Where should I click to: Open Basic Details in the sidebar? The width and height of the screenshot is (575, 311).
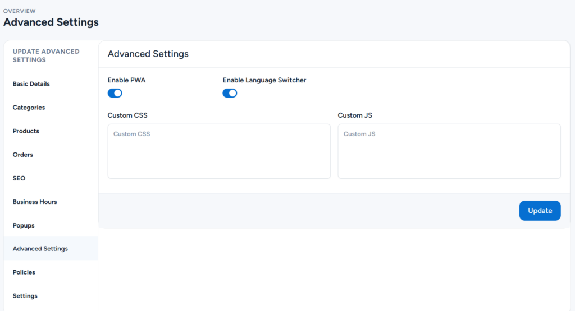tap(31, 84)
